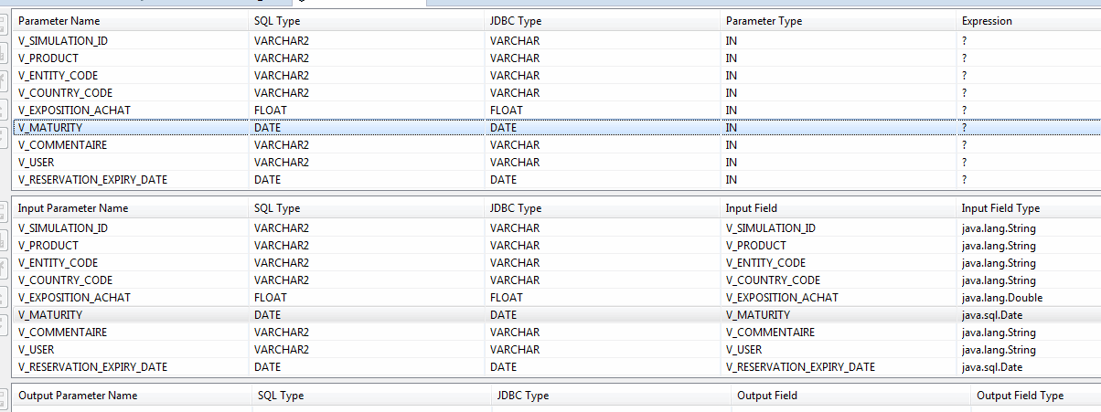
Task: Click the expression '?' cell of V_PRODUCT
Action: 965,58
